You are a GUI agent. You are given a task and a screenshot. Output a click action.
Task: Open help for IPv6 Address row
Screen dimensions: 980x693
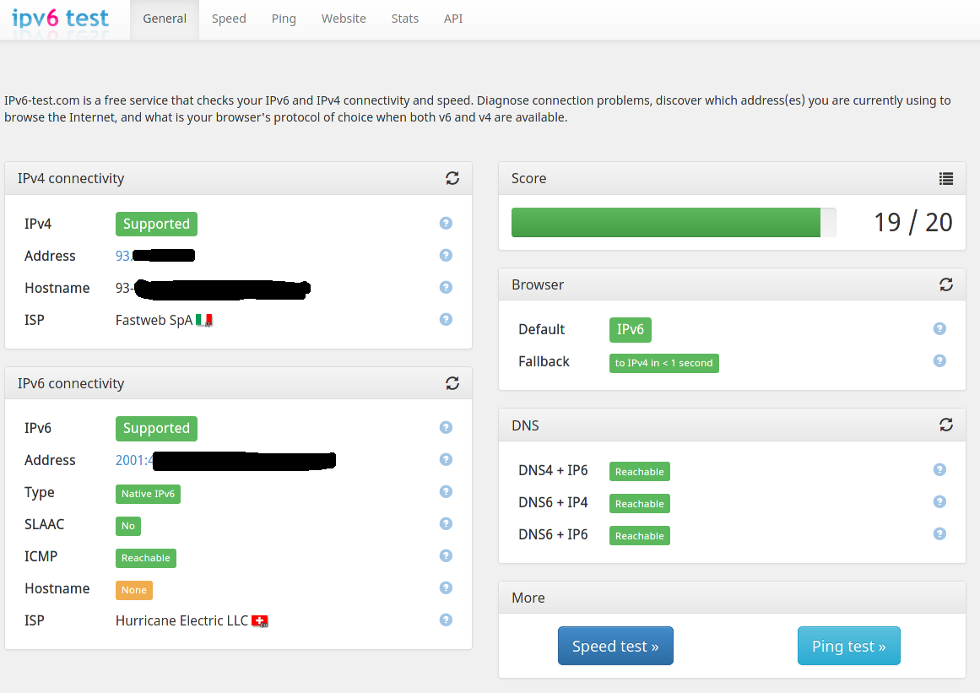tap(446, 459)
